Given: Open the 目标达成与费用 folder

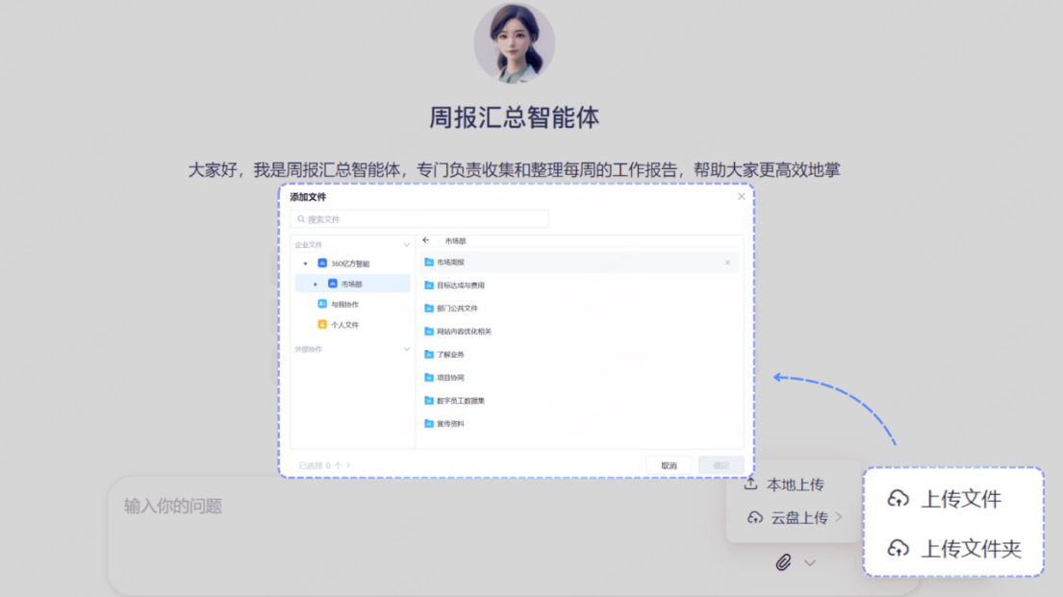Looking at the screenshot, I should (x=460, y=286).
